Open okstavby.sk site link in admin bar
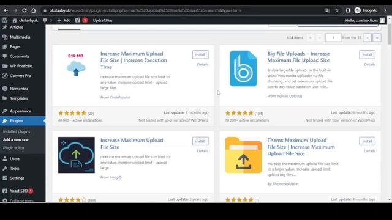The height and width of the screenshot is (220, 392). point(25,20)
